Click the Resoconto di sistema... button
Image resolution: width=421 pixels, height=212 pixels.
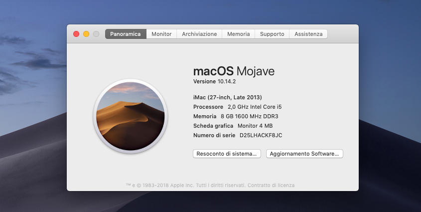[x=227, y=154]
